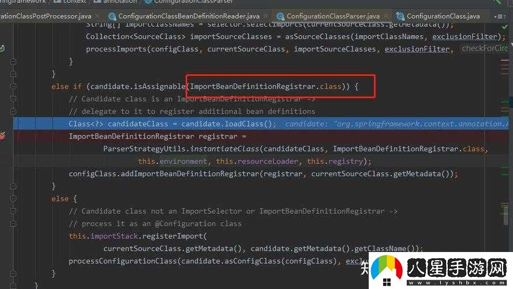The width and height of the screenshot is (513, 289).
Task: Click comment 'process it as an @Configuration class'
Action: tap(155, 224)
